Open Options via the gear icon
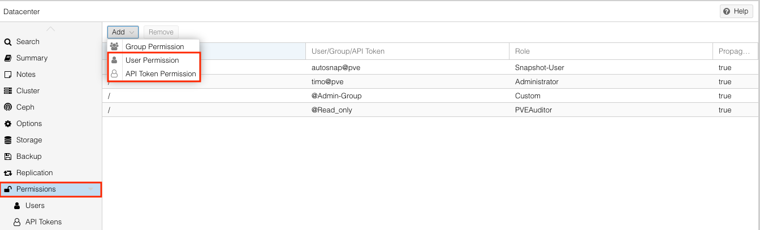 [x=8, y=124]
